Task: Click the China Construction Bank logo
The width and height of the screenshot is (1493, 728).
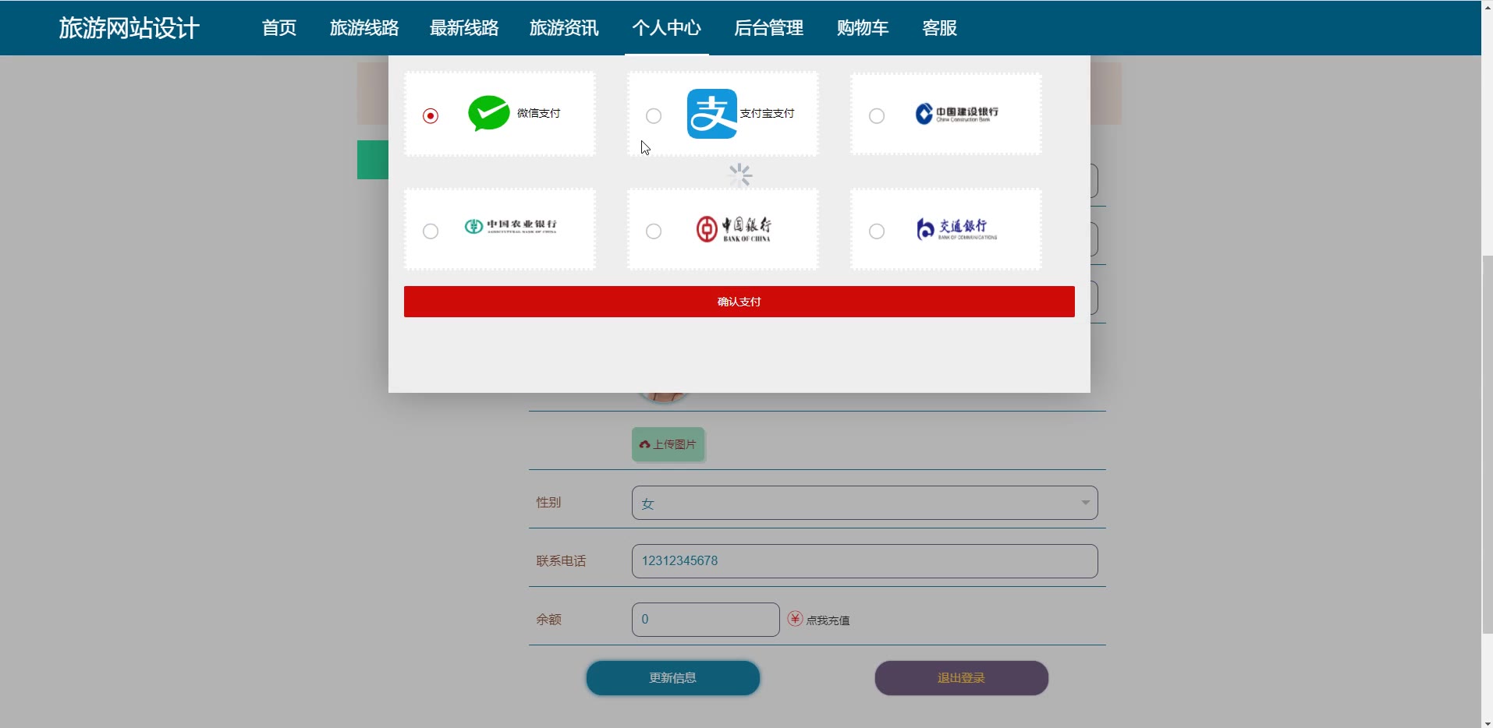Action: (956, 114)
